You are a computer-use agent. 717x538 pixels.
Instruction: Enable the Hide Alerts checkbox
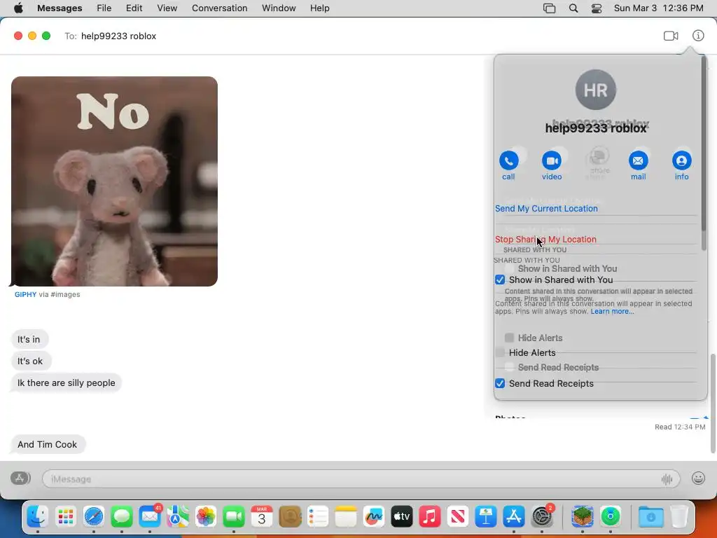500,352
